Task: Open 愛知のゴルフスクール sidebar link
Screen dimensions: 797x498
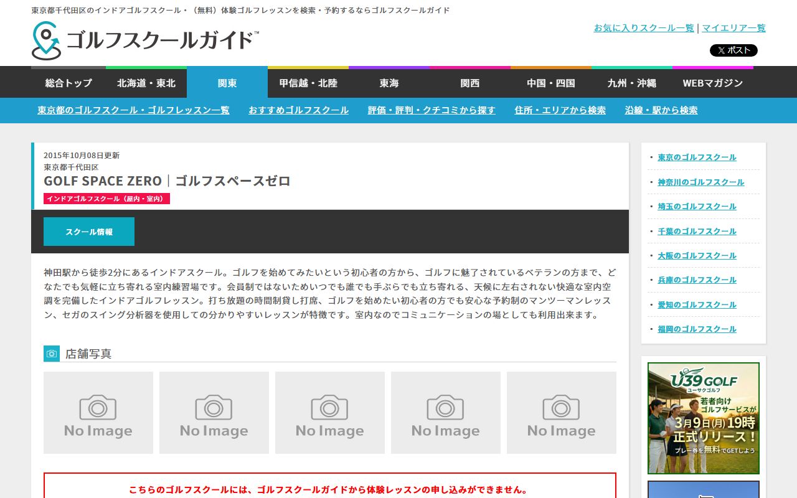Action: click(x=697, y=305)
